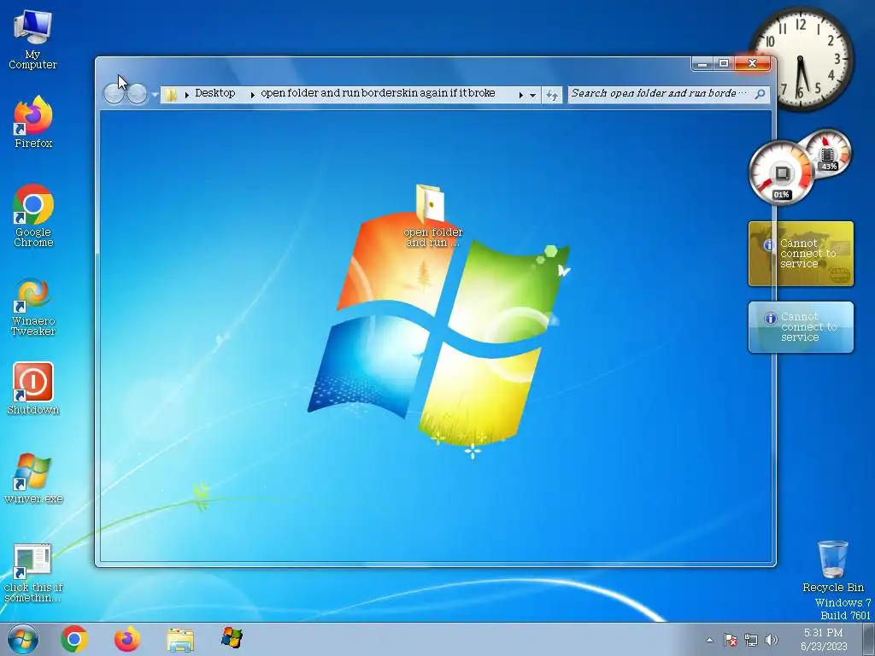
Task: Click the volume speaker tray icon
Action: tap(772, 640)
